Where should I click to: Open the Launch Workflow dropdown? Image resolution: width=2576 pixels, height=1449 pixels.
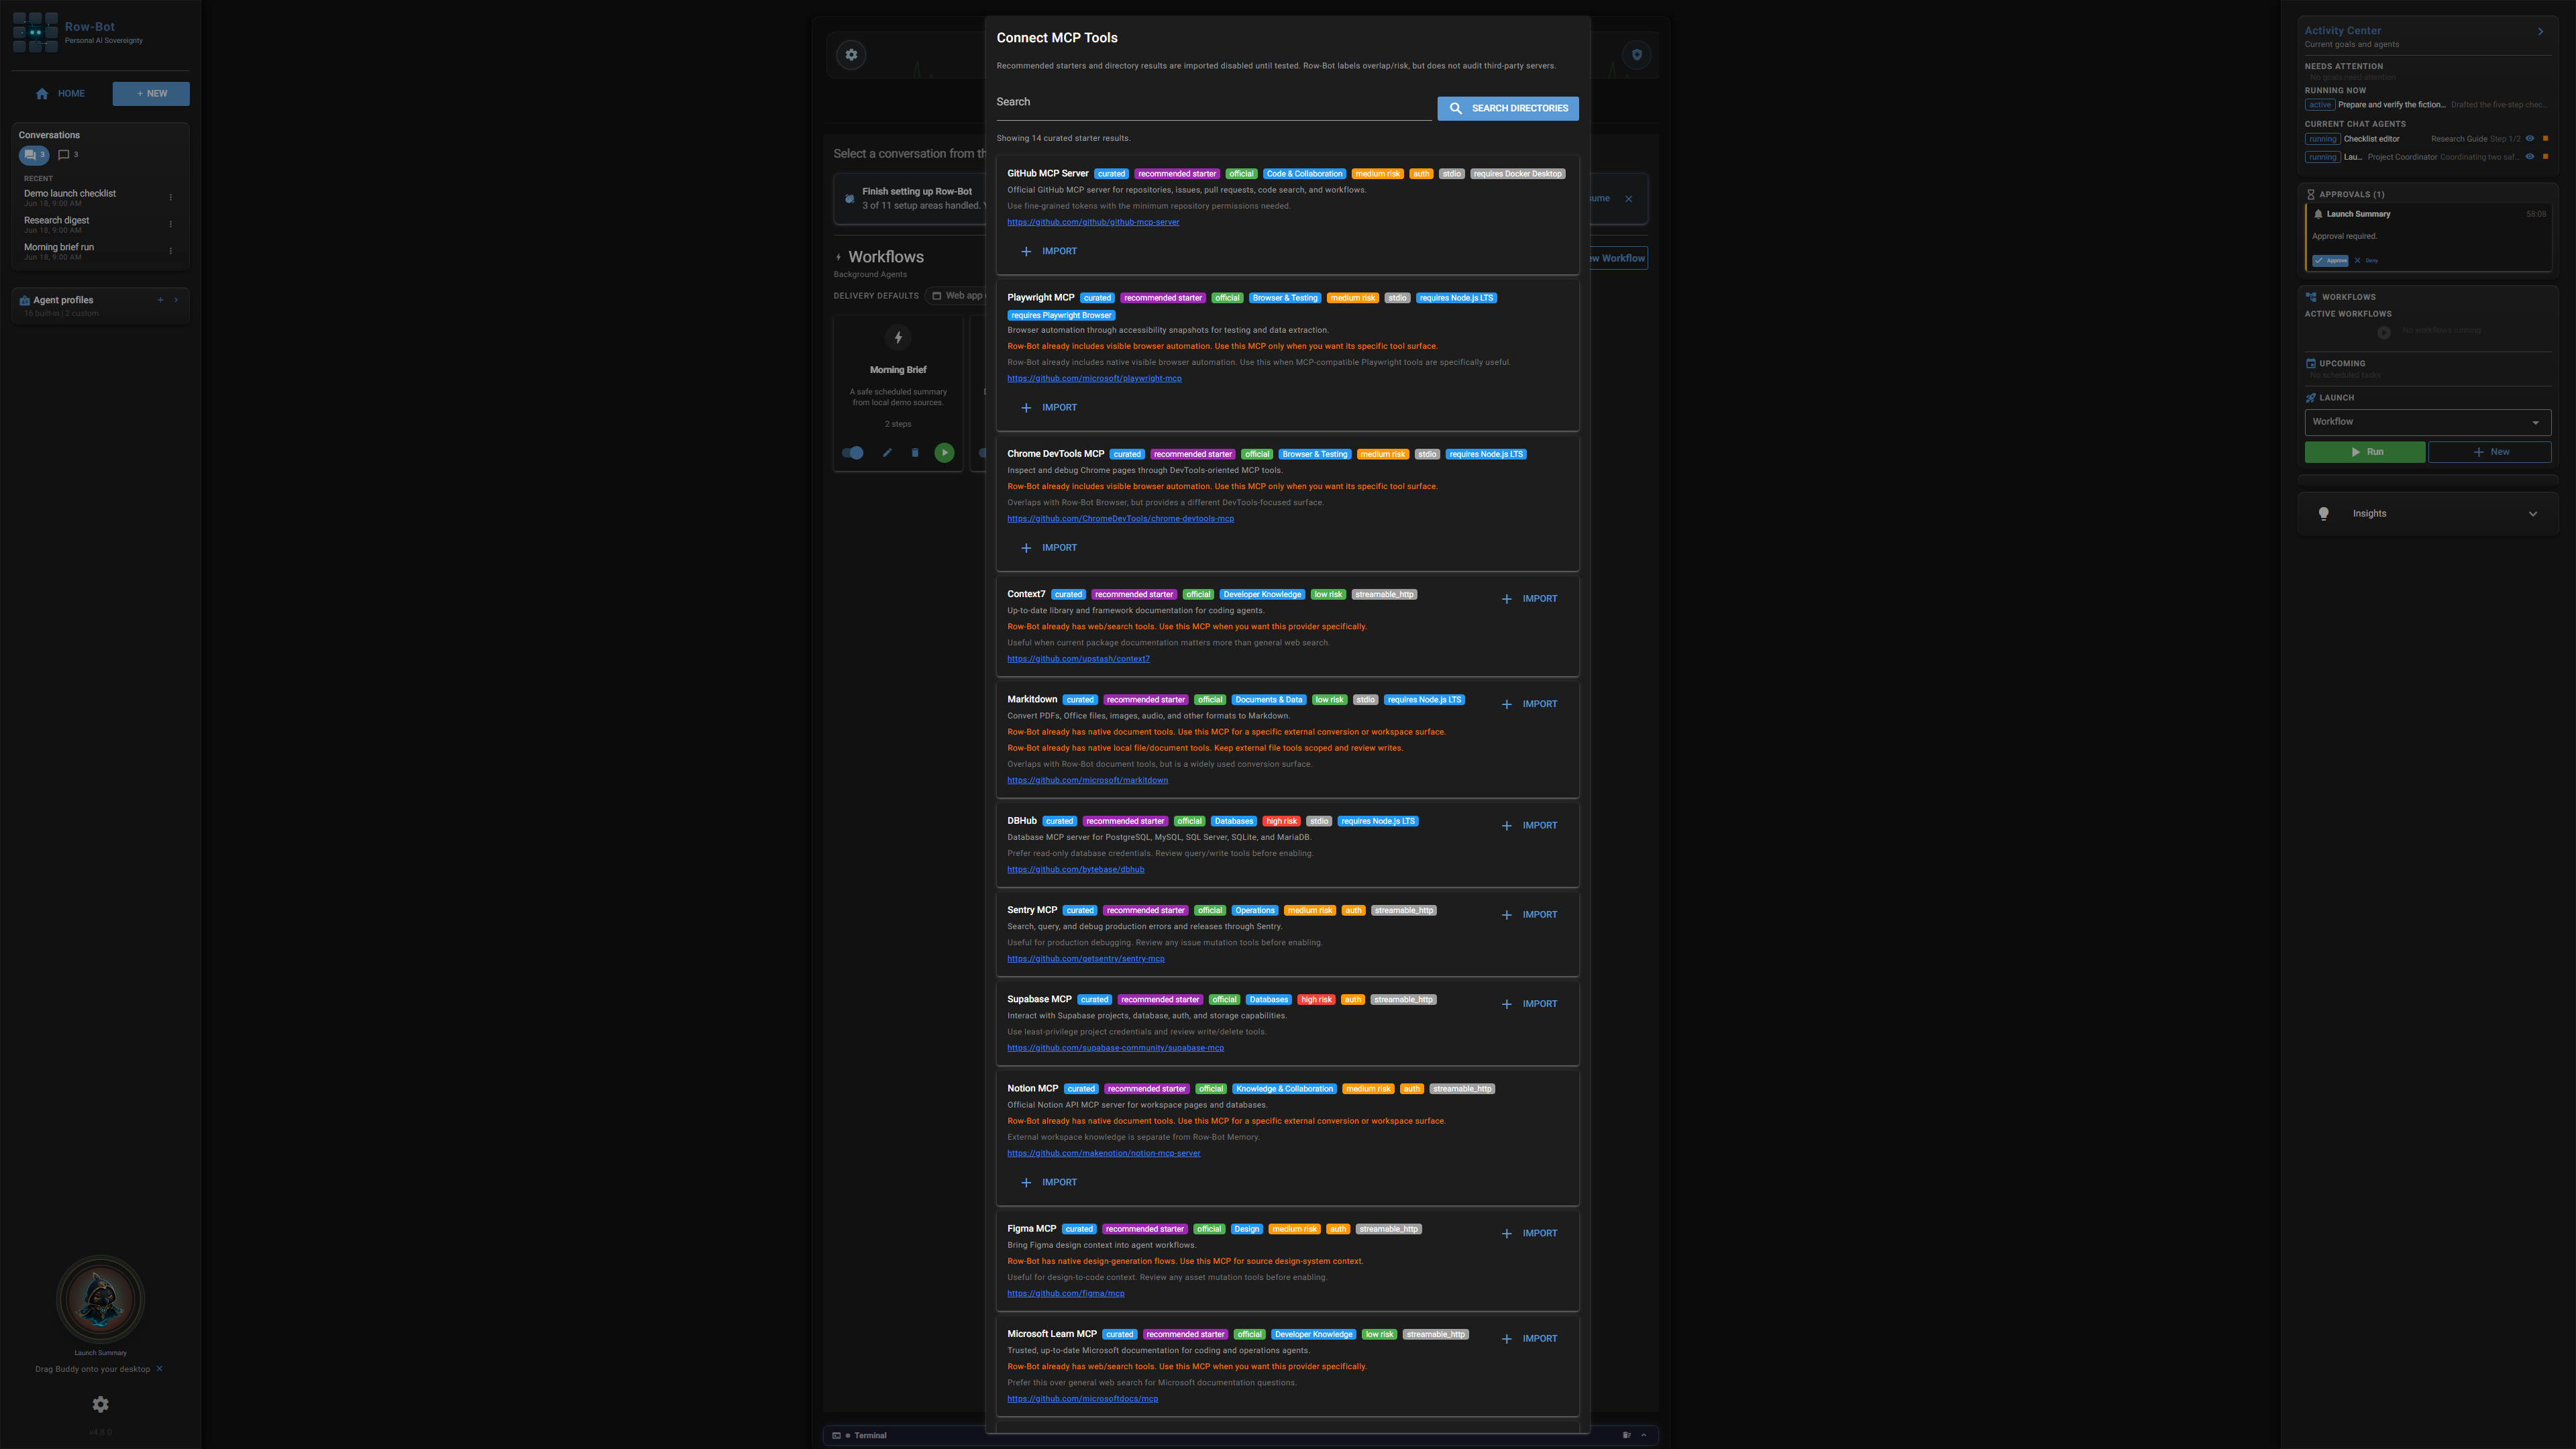pos(2427,422)
